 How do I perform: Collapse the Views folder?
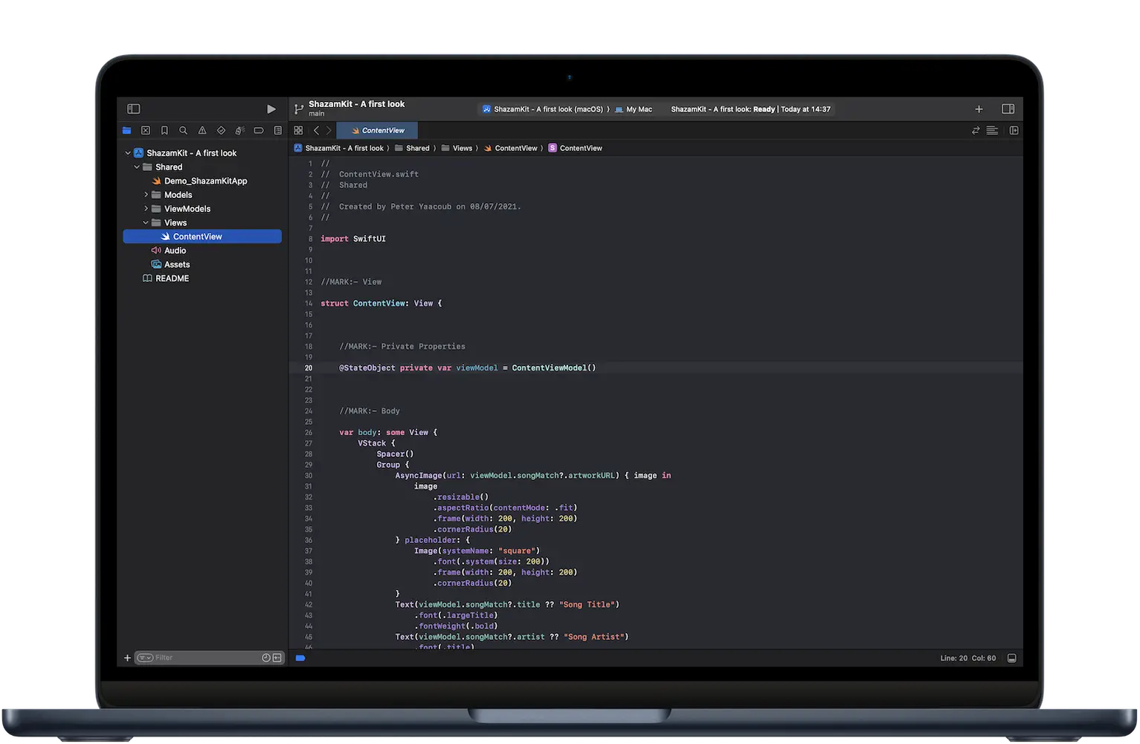146,222
